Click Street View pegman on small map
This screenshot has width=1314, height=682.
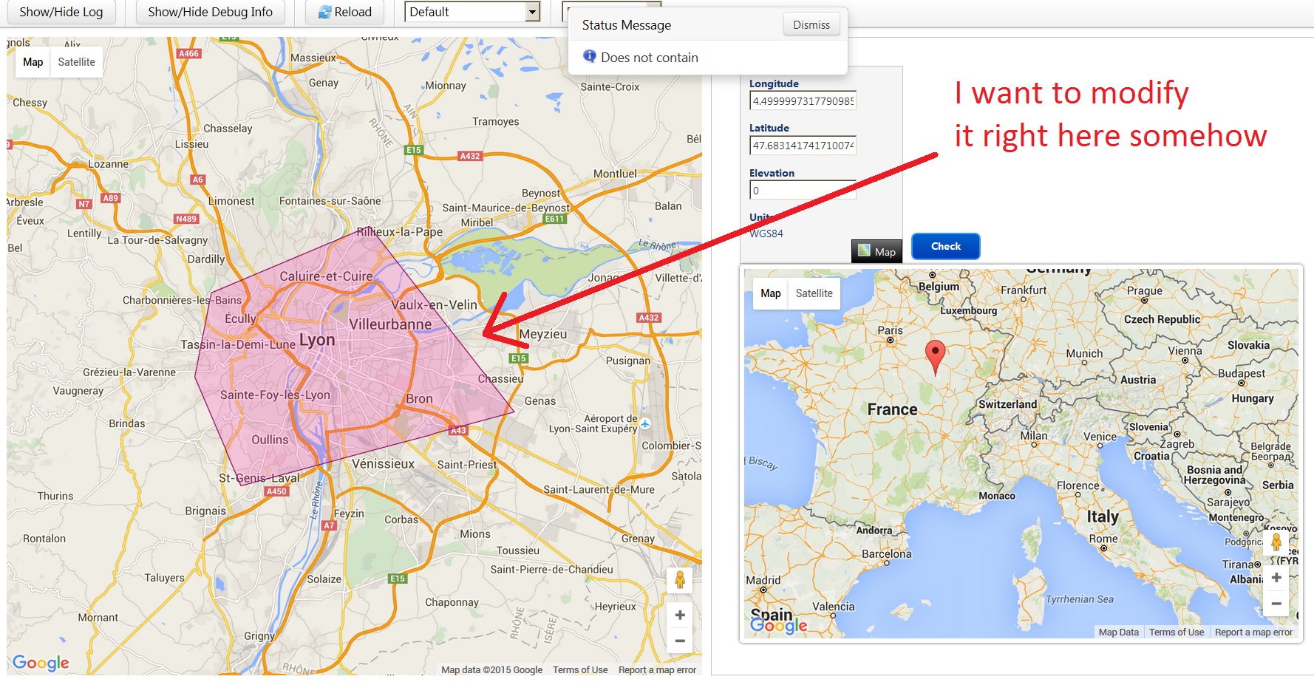(x=1276, y=543)
